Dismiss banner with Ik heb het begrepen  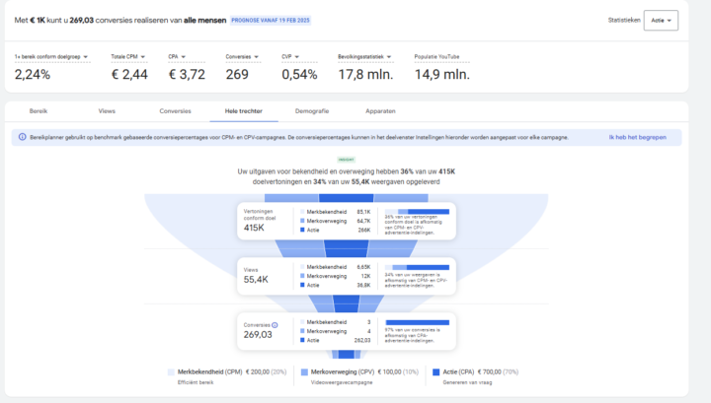tap(638, 137)
